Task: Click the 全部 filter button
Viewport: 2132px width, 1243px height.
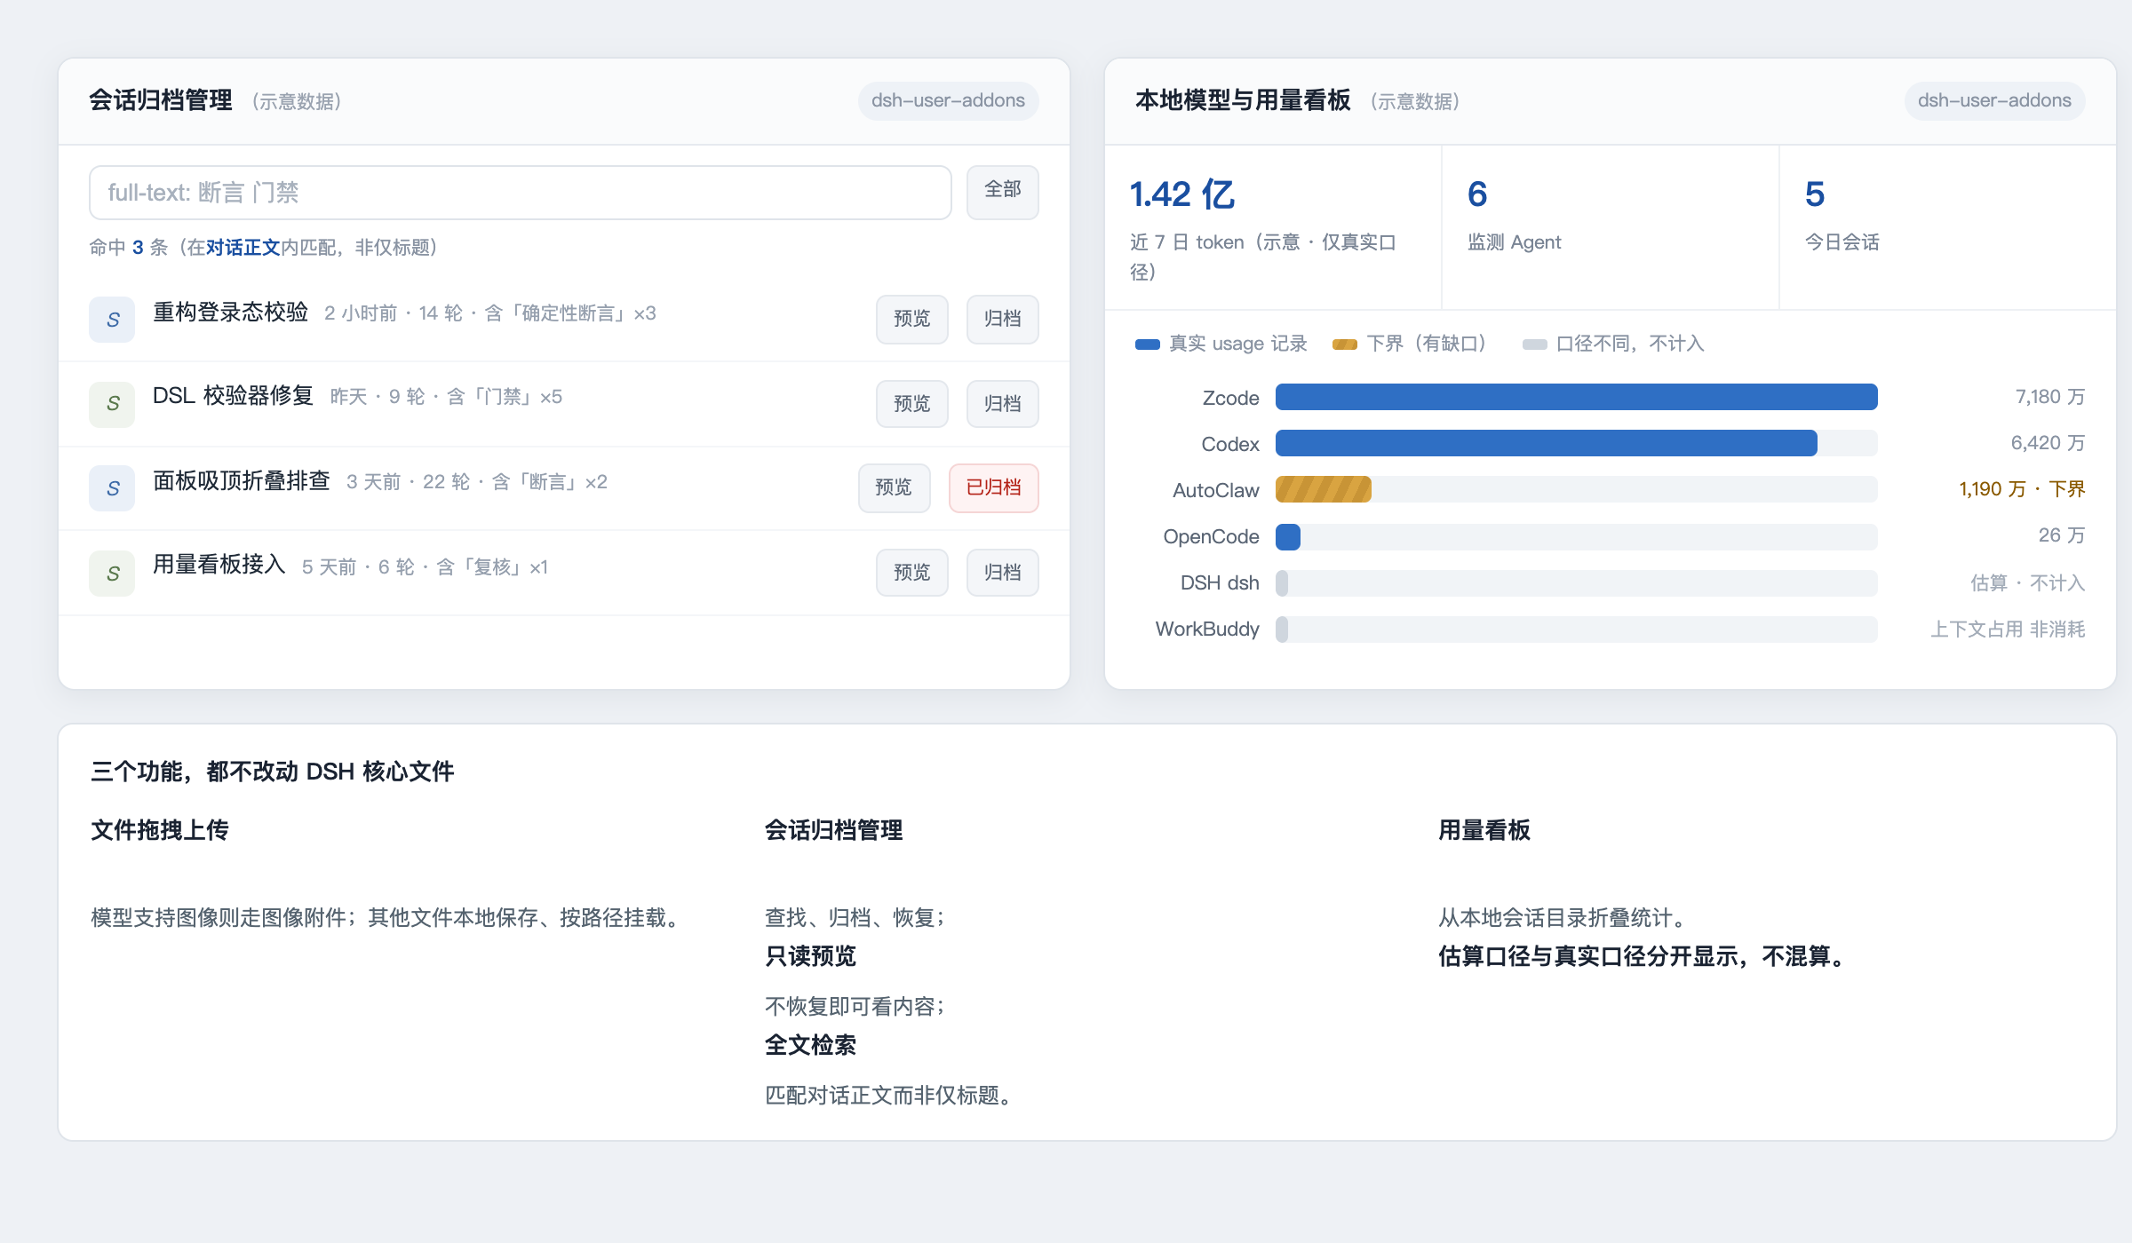Action: [x=1002, y=192]
